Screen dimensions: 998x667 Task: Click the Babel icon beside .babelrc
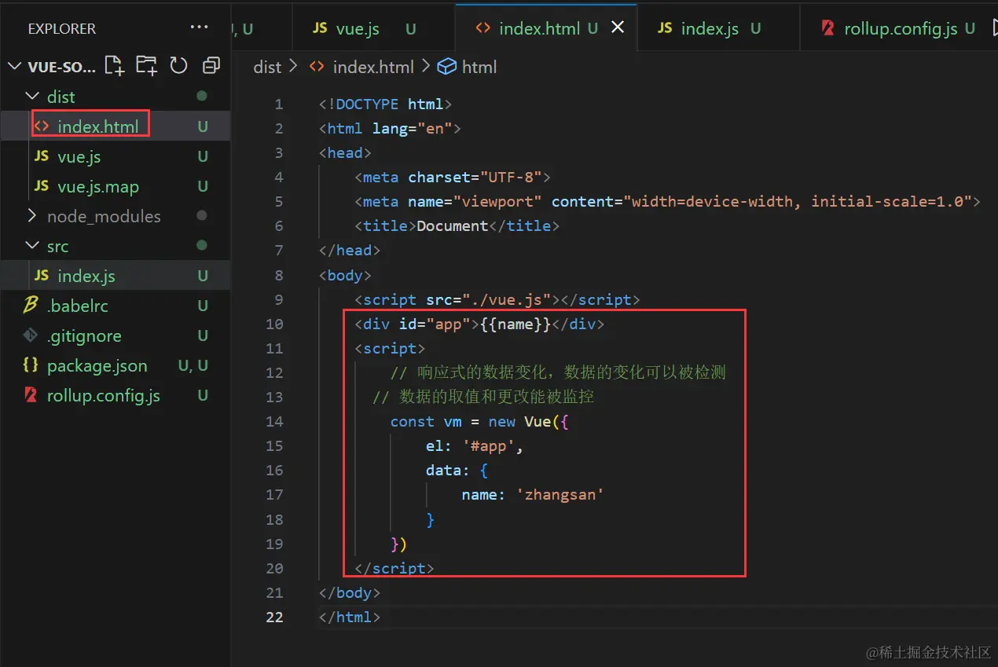pyautogui.click(x=31, y=306)
